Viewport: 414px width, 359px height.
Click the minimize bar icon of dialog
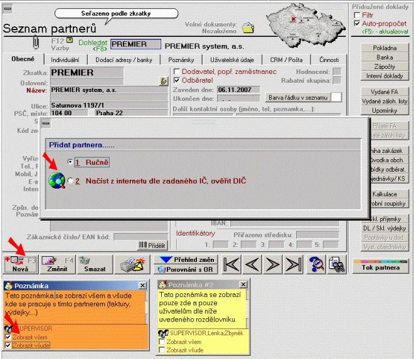click(46, 123)
